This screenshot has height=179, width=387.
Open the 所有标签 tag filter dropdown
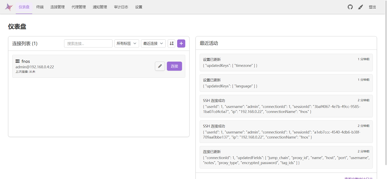tap(127, 44)
